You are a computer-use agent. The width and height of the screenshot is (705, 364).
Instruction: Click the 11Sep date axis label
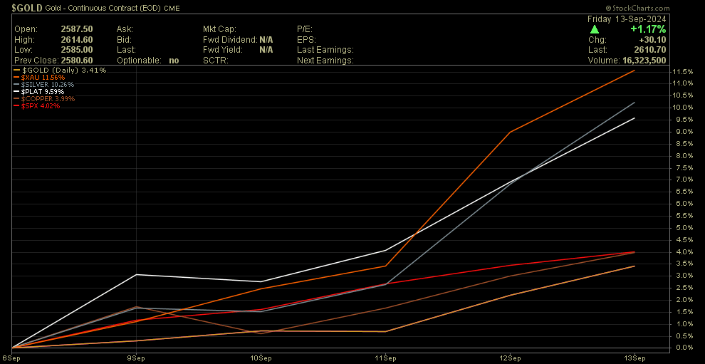click(x=385, y=358)
